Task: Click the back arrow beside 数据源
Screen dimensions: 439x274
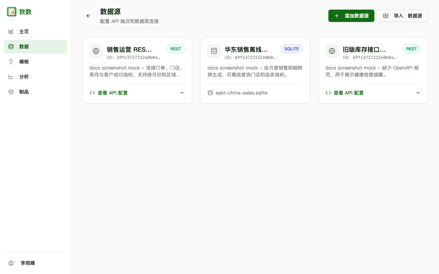Action: click(88, 16)
